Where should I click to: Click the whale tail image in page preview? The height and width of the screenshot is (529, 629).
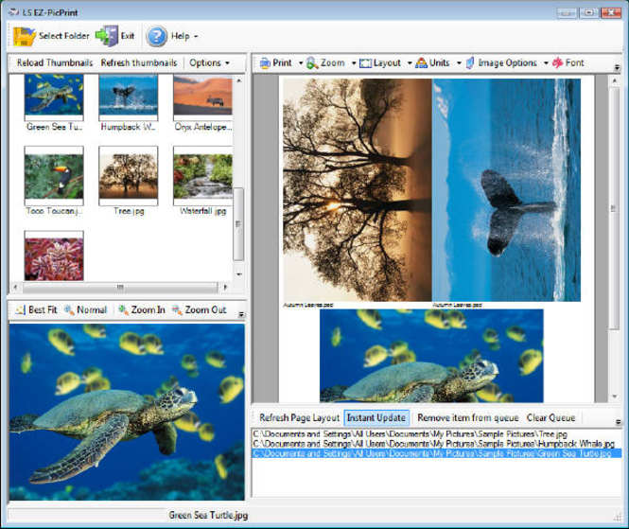pyautogui.click(x=506, y=190)
